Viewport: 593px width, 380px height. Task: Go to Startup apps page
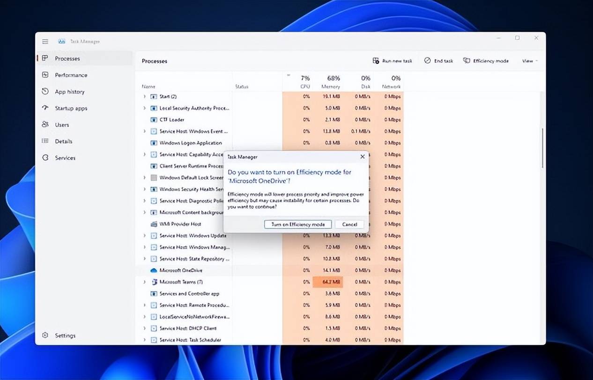click(71, 108)
